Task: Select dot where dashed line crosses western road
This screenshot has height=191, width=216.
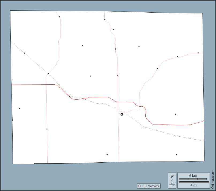Action: coord(48,73)
